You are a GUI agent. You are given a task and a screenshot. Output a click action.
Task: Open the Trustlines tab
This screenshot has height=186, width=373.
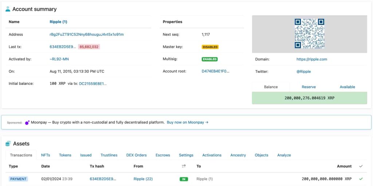[109, 155]
